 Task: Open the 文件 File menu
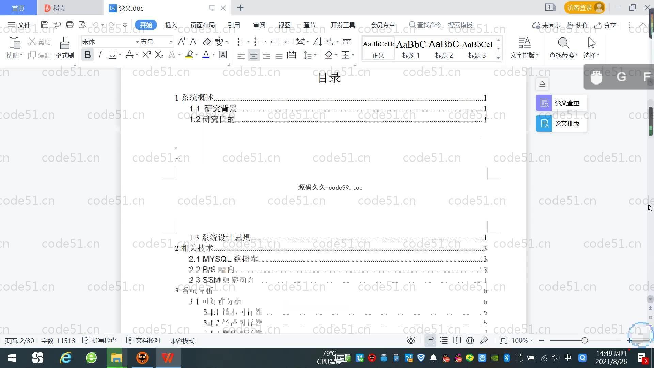point(19,25)
